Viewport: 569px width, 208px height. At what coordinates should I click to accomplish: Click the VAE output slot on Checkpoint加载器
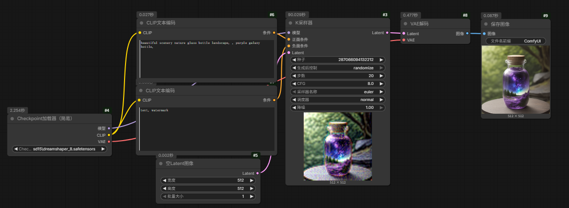109,142
